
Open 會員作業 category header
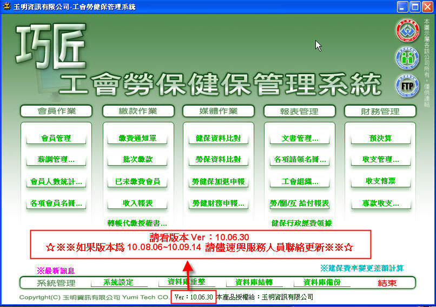pyautogui.click(x=56, y=111)
